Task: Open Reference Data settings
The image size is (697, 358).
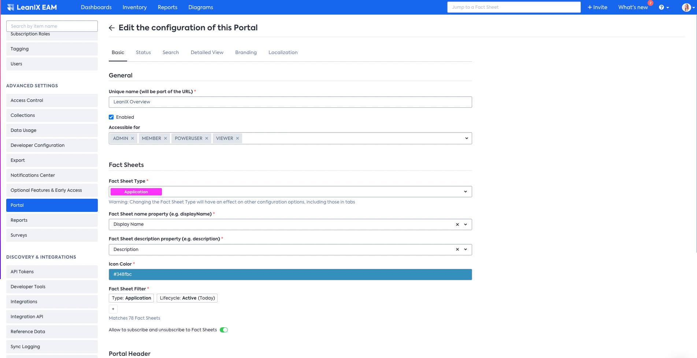Action: (x=52, y=332)
